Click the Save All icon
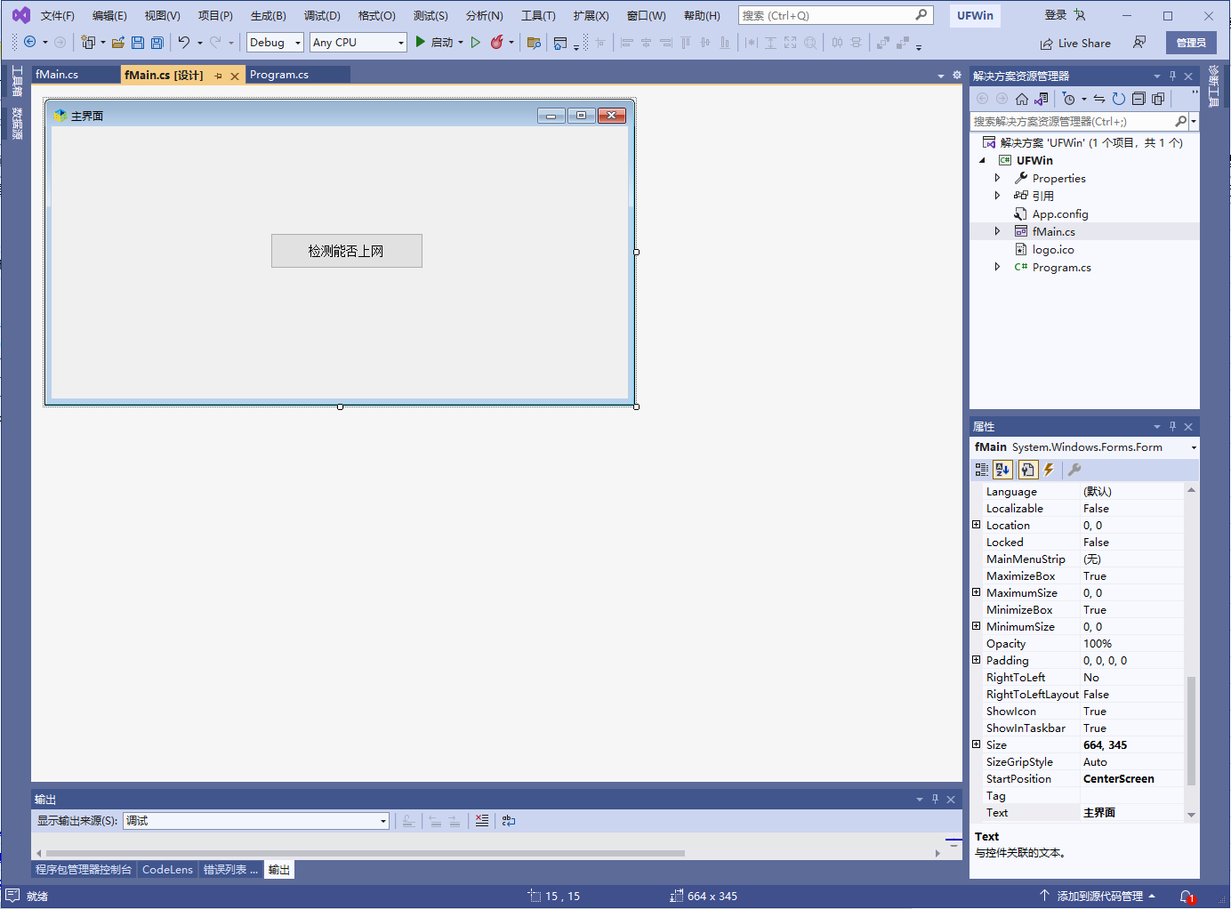The image size is (1231, 909). tap(157, 42)
